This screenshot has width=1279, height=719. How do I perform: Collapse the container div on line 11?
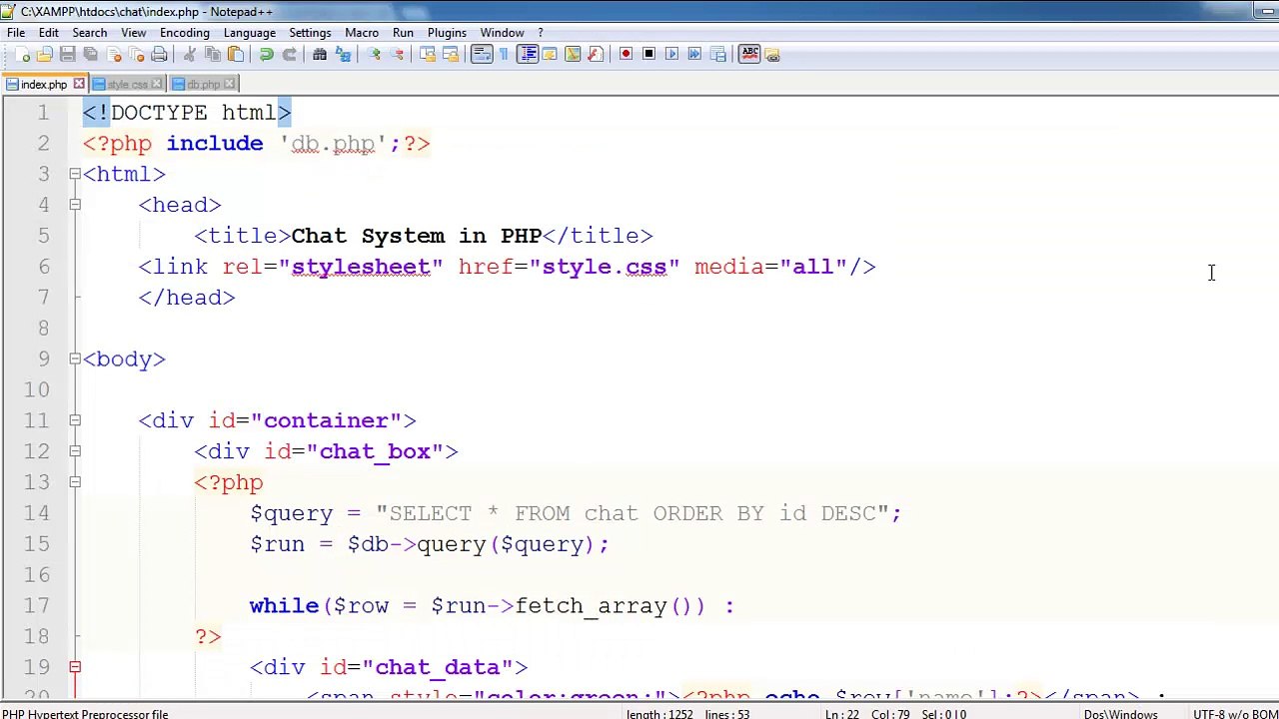(x=75, y=420)
